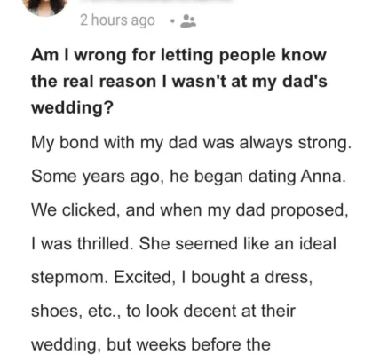Click the phrase "She seemed like an ideal"
The image size is (380, 355).
(x=238, y=244)
